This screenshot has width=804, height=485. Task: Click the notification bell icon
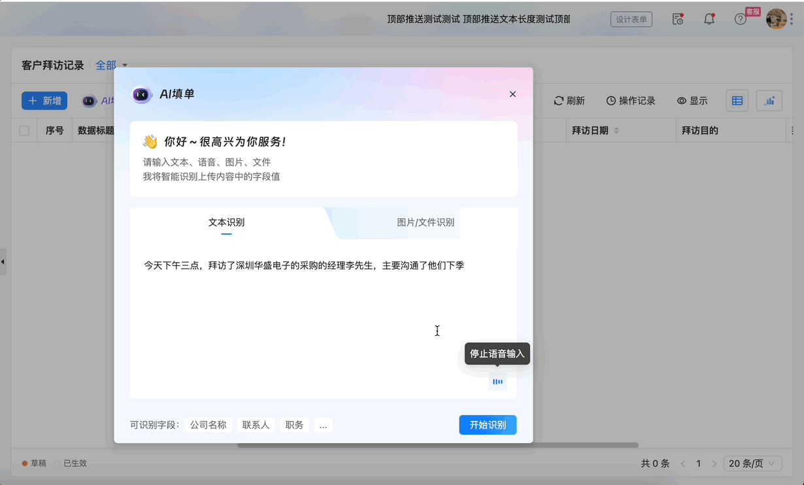coord(709,20)
